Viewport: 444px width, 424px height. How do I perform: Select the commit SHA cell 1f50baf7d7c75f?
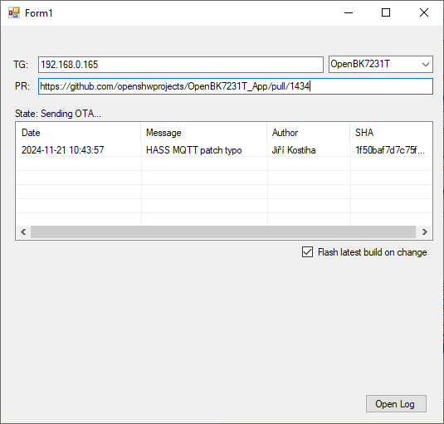tap(390, 150)
